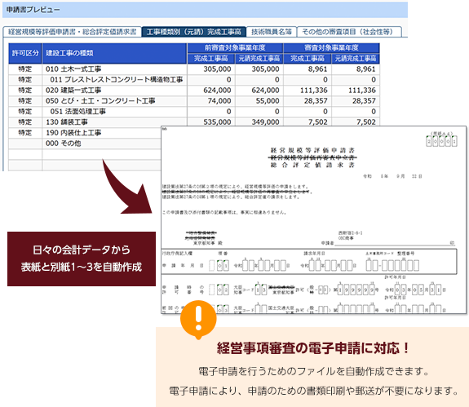Select the 050 とび・土工・コンクリート工事 row
The image size is (469, 407).
pos(194,101)
